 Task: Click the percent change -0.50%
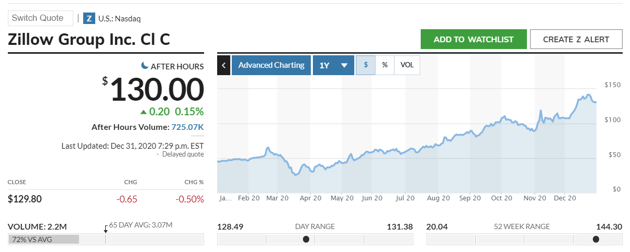[x=189, y=198]
